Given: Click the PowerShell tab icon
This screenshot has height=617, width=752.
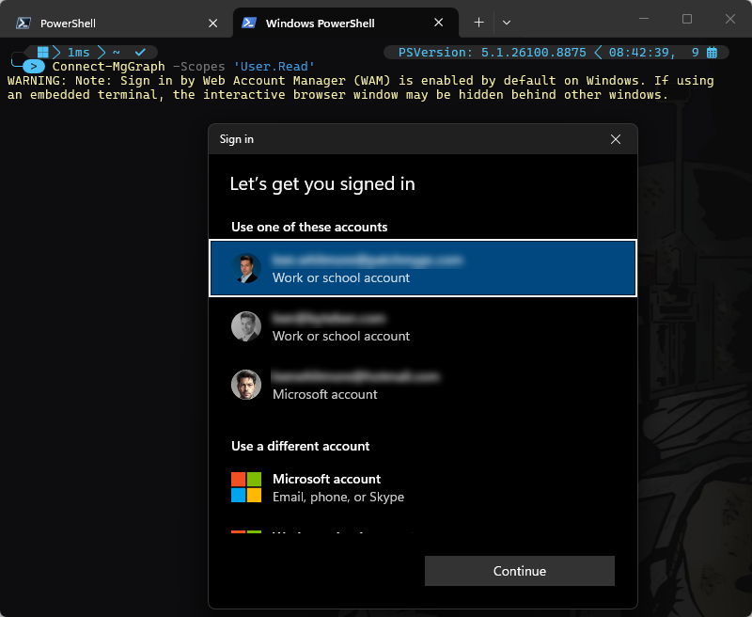Looking at the screenshot, I should [x=23, y=23].
